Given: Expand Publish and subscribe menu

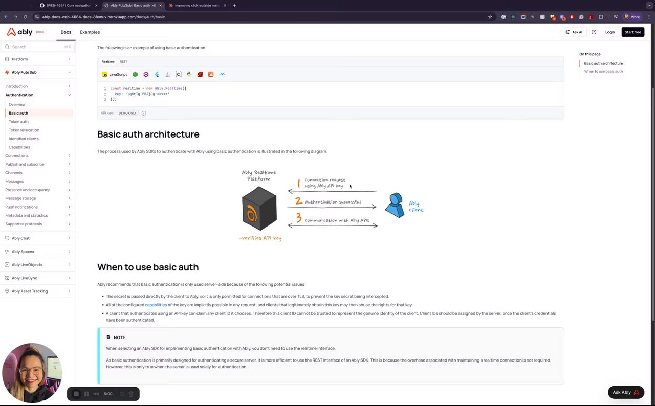Looking at the screenshot, I should pos(38,164).
